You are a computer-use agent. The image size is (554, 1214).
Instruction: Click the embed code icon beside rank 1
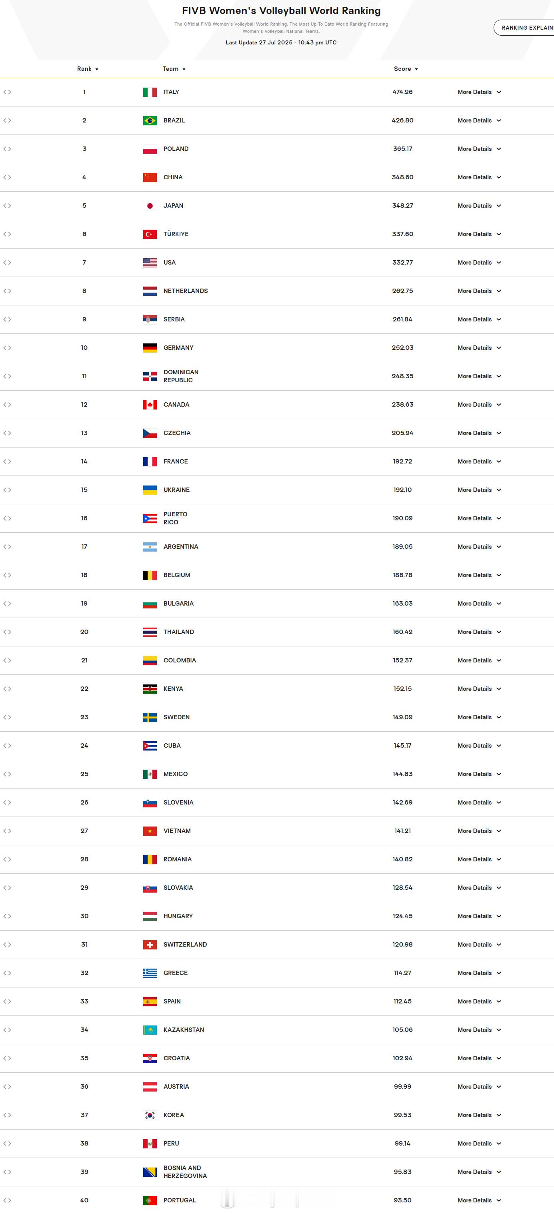7,92
